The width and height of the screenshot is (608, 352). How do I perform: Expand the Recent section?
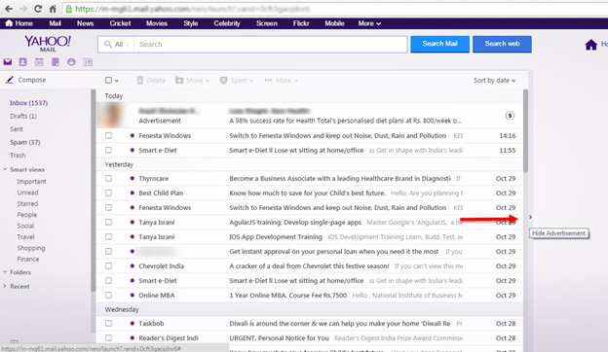pos(5,286)
